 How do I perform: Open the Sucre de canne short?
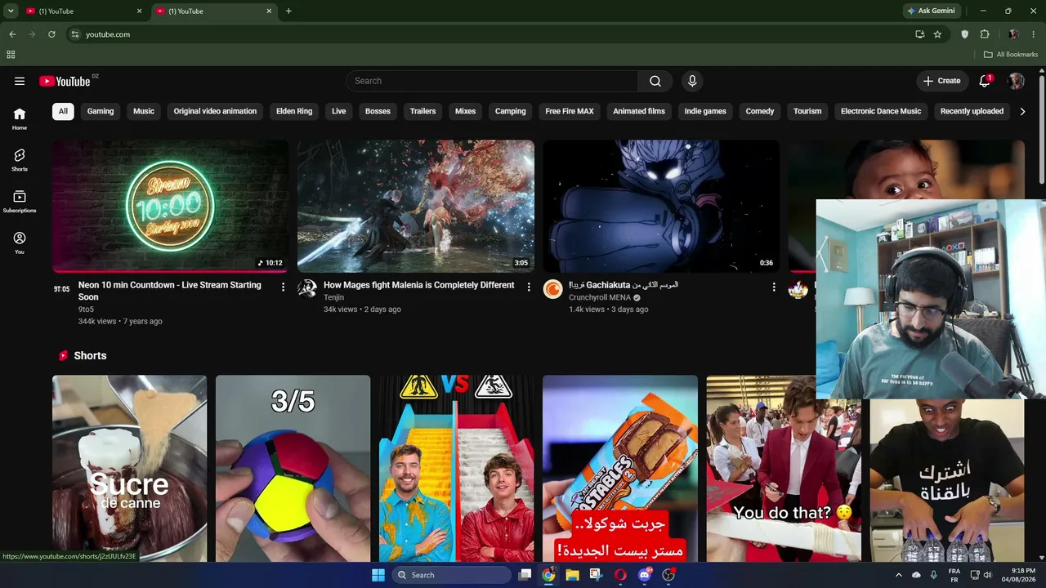(130, 468)
